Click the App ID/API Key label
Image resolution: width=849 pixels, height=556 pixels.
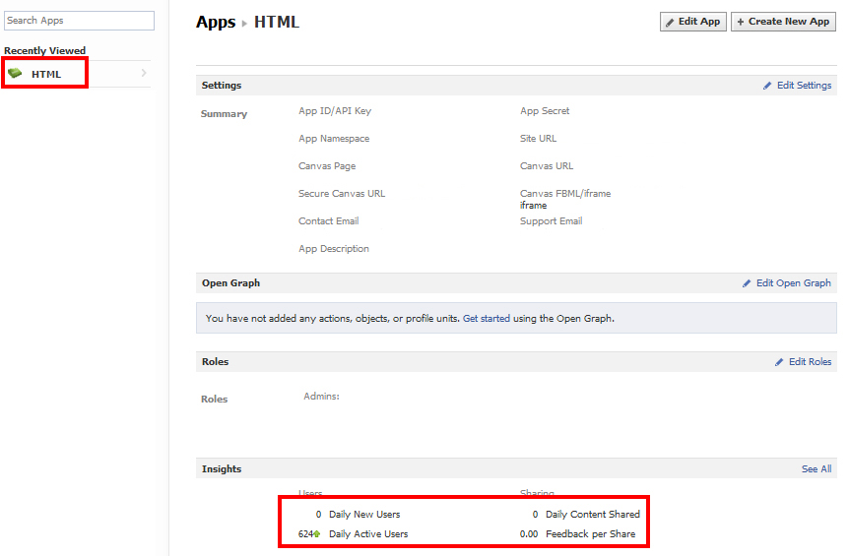click(335, 111)
